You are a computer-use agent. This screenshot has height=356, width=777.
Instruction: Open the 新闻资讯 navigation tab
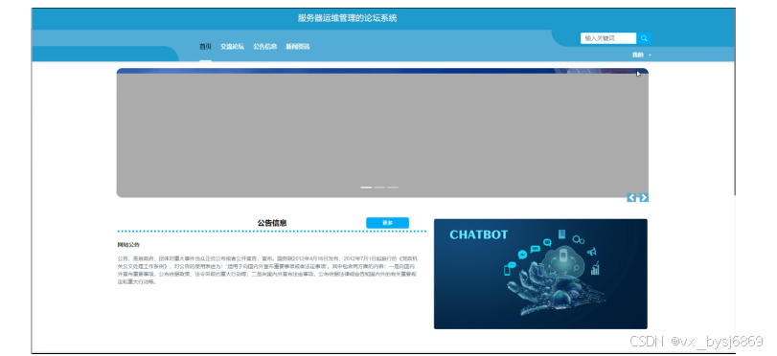coord(297,47)
